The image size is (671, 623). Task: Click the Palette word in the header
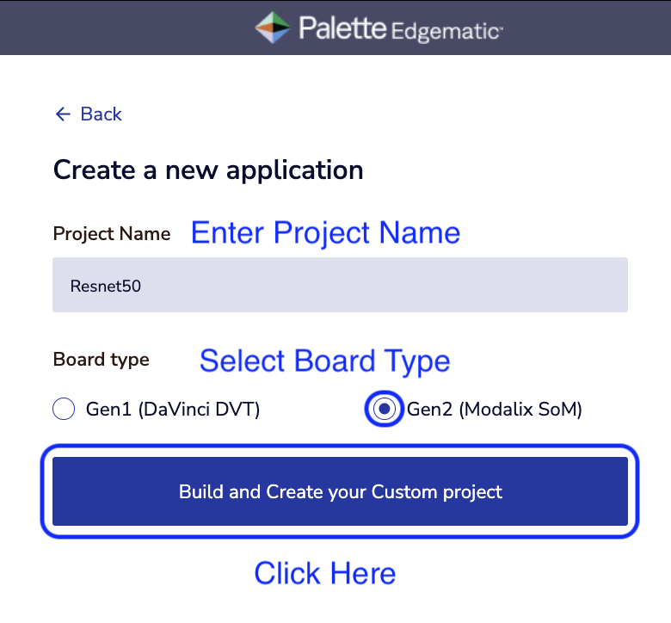(x=342, y=28)
